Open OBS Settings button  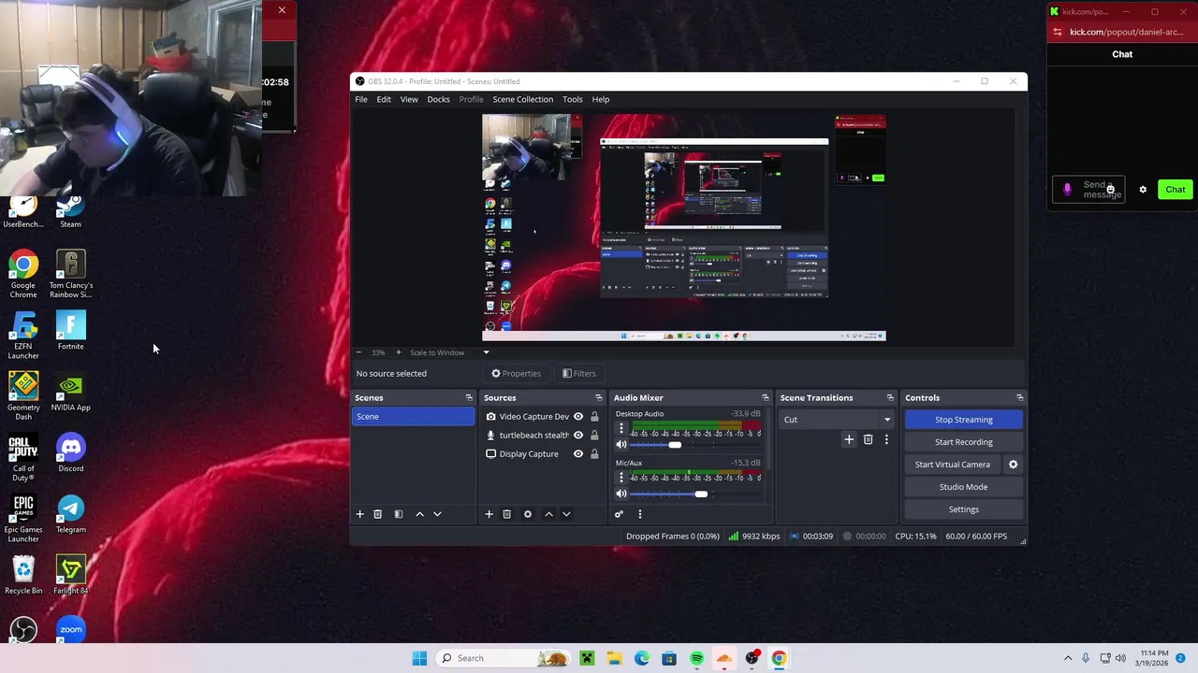click(x=963, y=509)
